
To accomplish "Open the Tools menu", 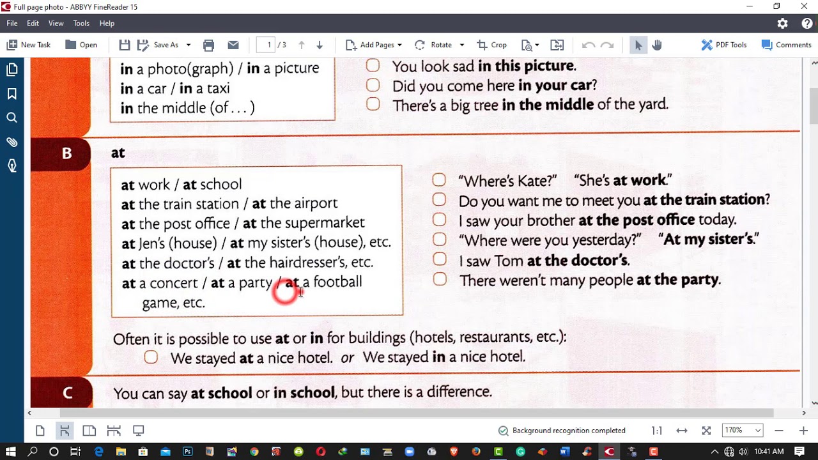I will pyautogui.click(x=81, y=23).
